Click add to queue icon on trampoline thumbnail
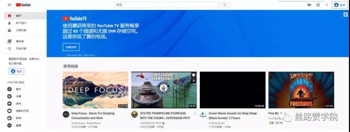The image size is (350, 132). click(x=193, y=81)
